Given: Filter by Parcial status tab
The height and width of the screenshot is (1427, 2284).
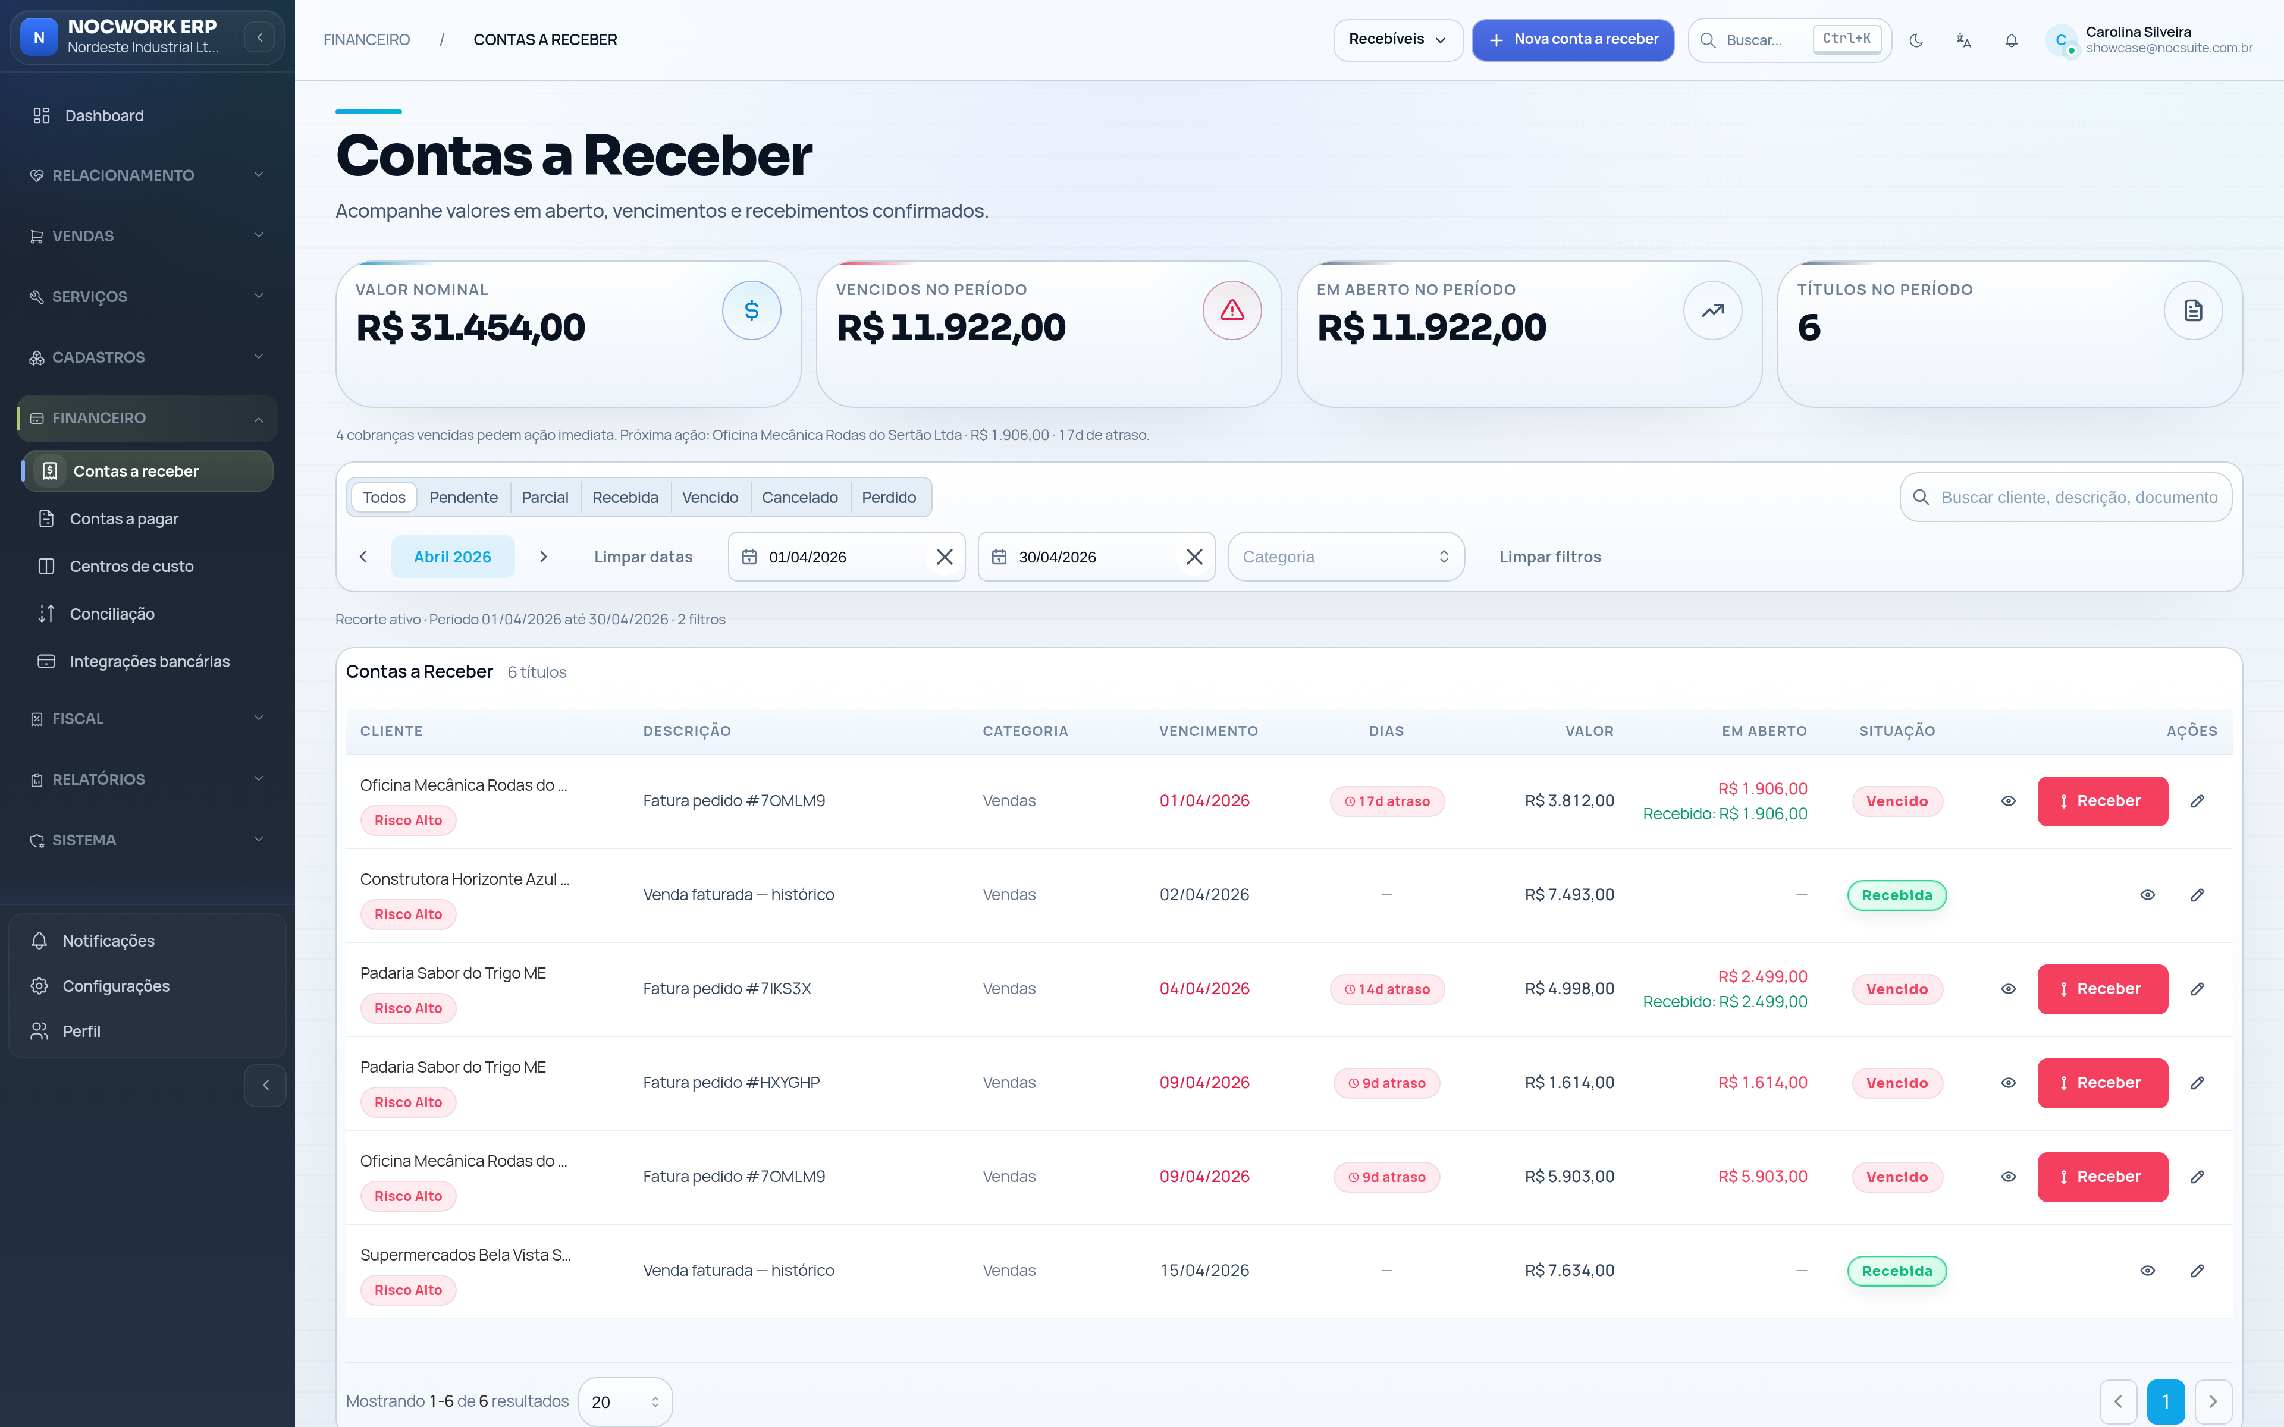Looking at the screenshot, I should pos(545,498).
